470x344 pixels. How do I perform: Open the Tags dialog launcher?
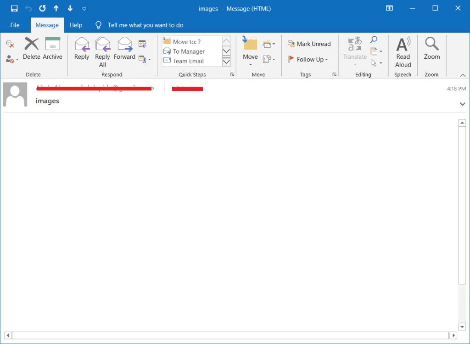point(334,74)
